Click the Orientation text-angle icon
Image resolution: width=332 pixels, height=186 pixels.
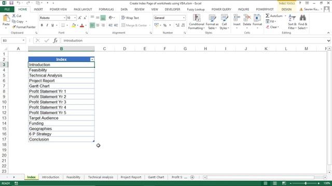click(110, 18)
